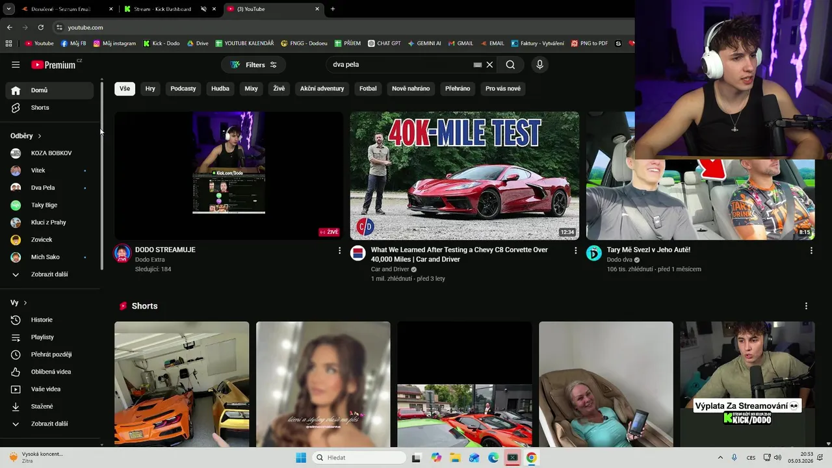Image resolution: width=832 pixels, height=468 pixels.
Task: Go to Domů in the sidebar
Action: point(49,90)
